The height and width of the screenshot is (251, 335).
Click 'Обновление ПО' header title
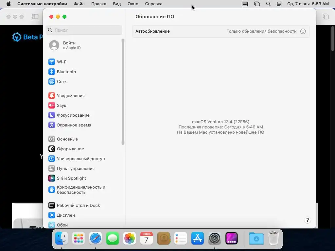click(x=155, y=17)
